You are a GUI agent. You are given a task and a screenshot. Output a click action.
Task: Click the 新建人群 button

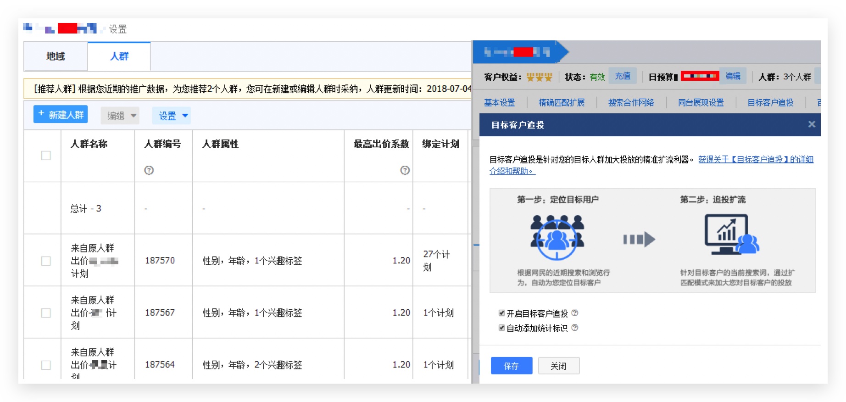[61, 114]
